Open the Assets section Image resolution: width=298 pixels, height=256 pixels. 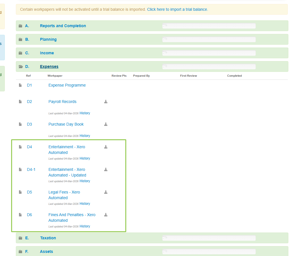tap(46, 251)
